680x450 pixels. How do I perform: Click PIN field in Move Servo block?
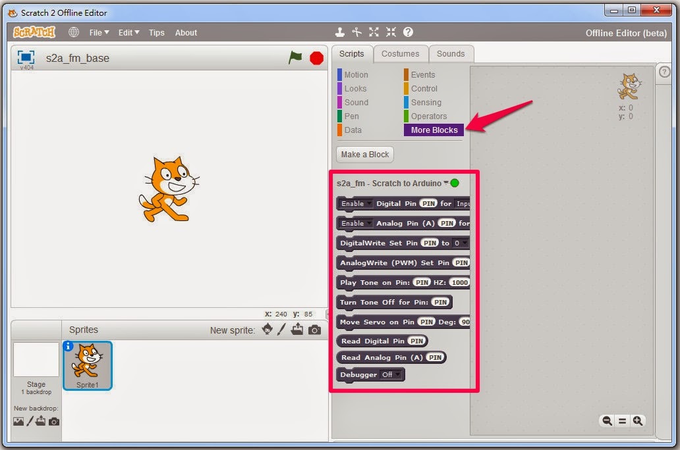[426, 322]
